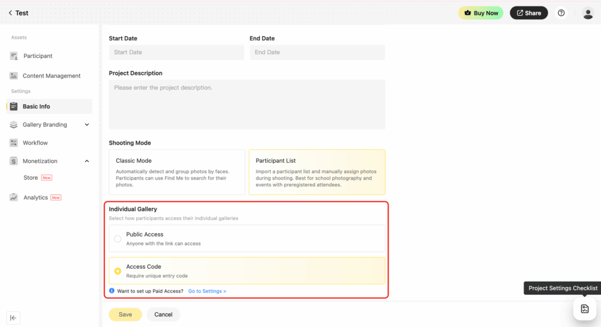Click the Project Description text area
The height and width of the screenshot is (327, 601).
tap(247, 104)
